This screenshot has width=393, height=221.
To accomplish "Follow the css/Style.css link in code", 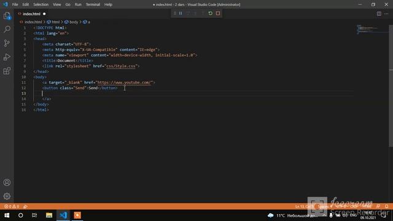I will pos(121,66).
